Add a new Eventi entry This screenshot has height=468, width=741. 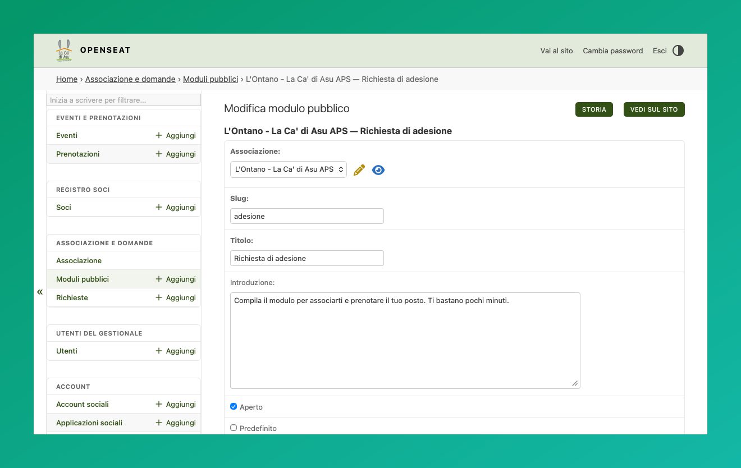pyautogui.click(x=175, y=135)
